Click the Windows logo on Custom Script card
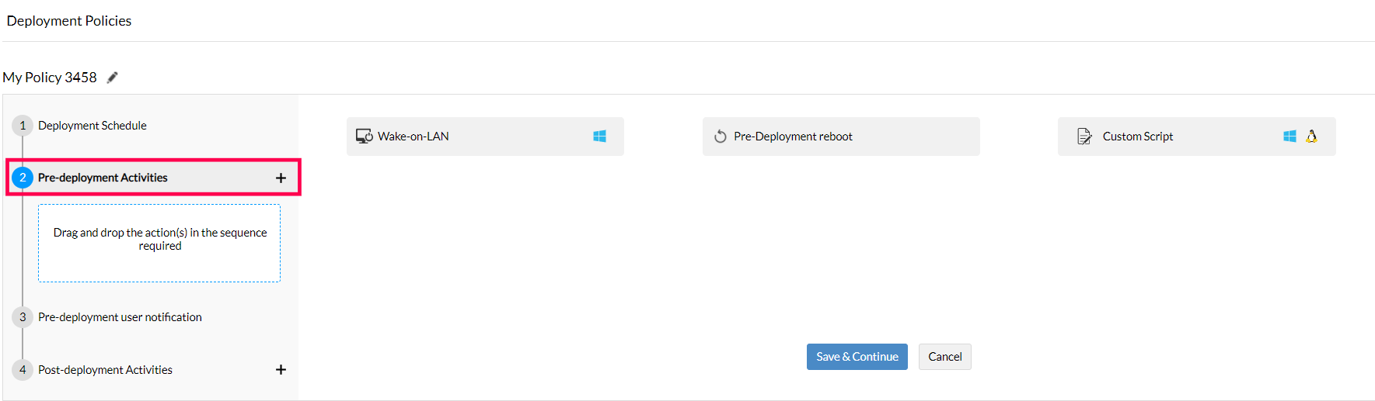 coord(1289,137)
